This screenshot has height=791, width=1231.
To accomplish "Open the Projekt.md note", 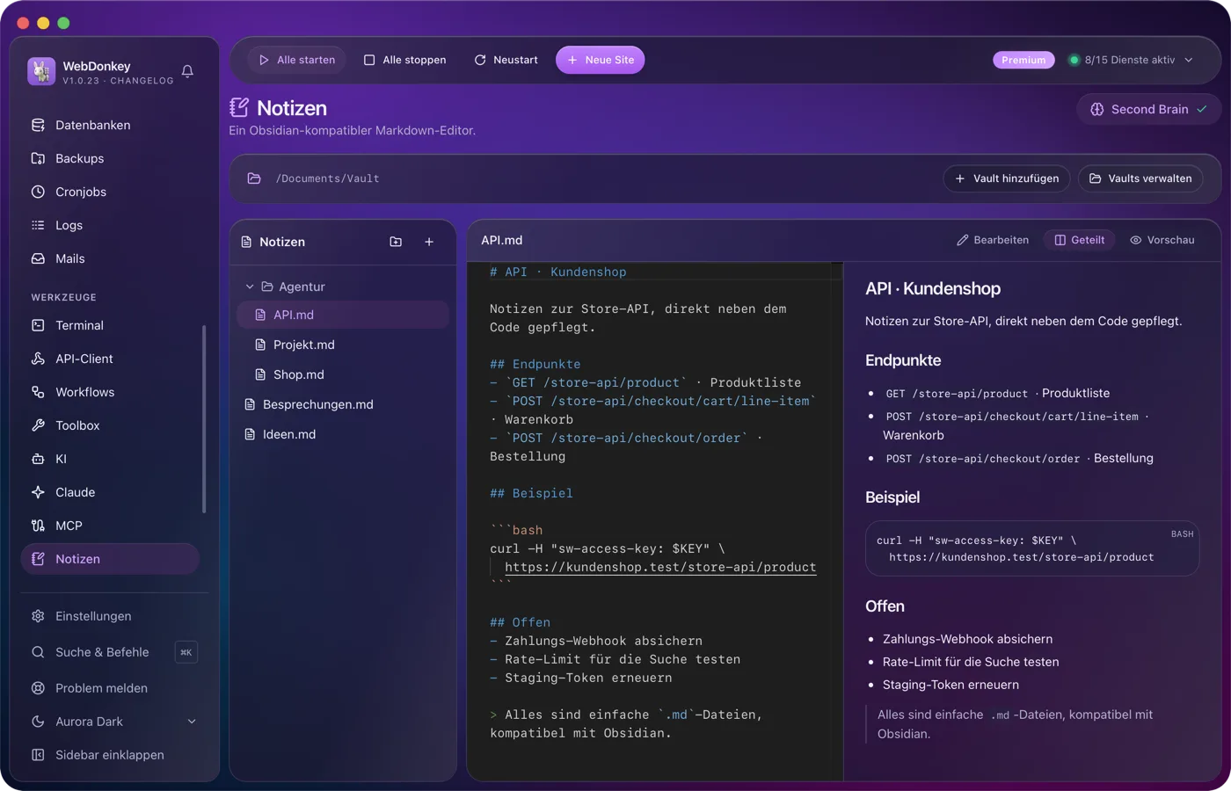I will 343,345.
